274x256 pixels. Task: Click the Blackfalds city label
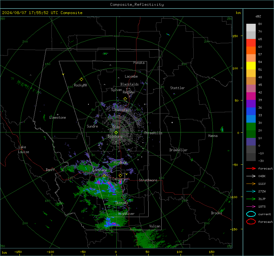(x=129, y=84)
